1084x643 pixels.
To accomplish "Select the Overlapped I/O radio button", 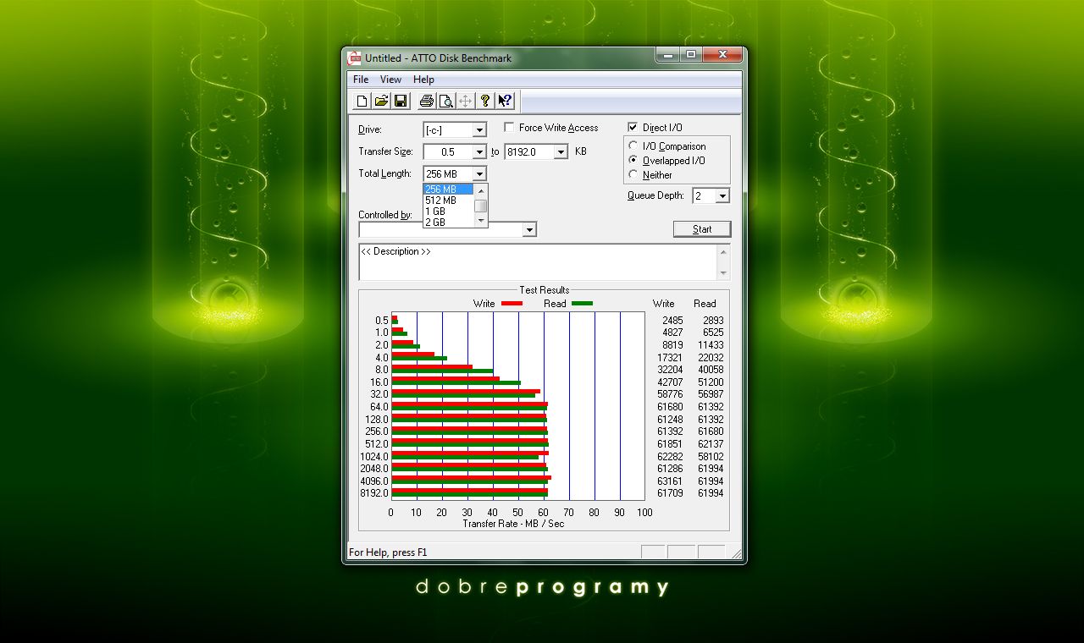I will click(x=633, y=161).
